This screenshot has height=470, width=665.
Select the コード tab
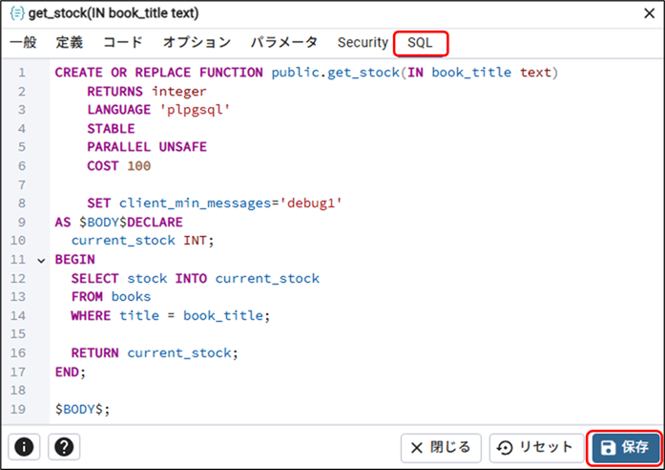(123, 42)
